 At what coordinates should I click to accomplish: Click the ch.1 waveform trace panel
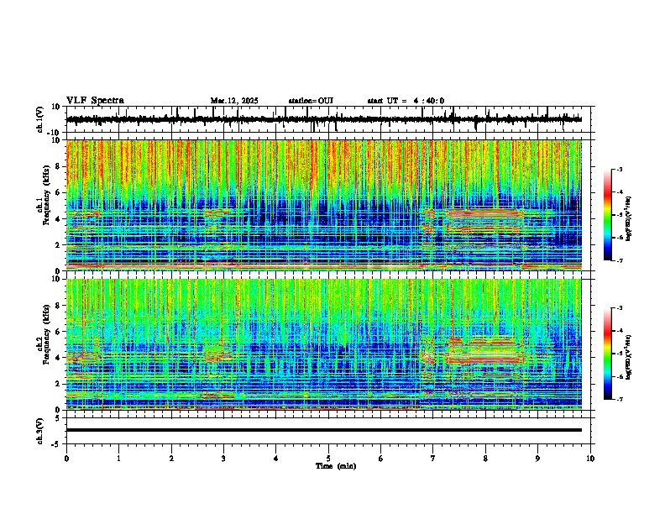point(328,119)
